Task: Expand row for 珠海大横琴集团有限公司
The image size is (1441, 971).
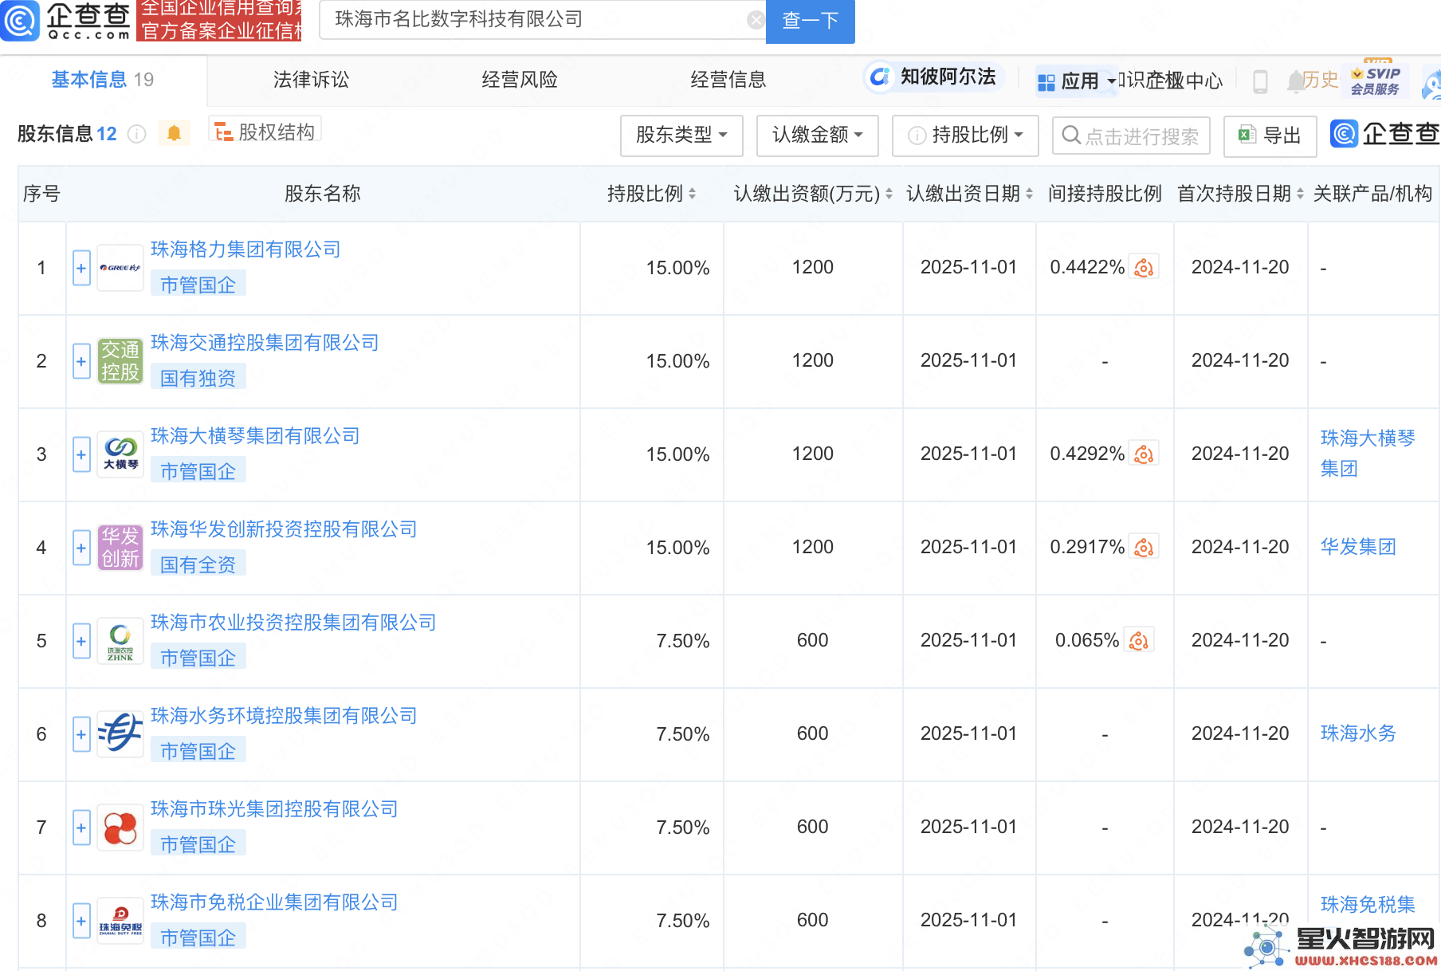Action: 81,455
